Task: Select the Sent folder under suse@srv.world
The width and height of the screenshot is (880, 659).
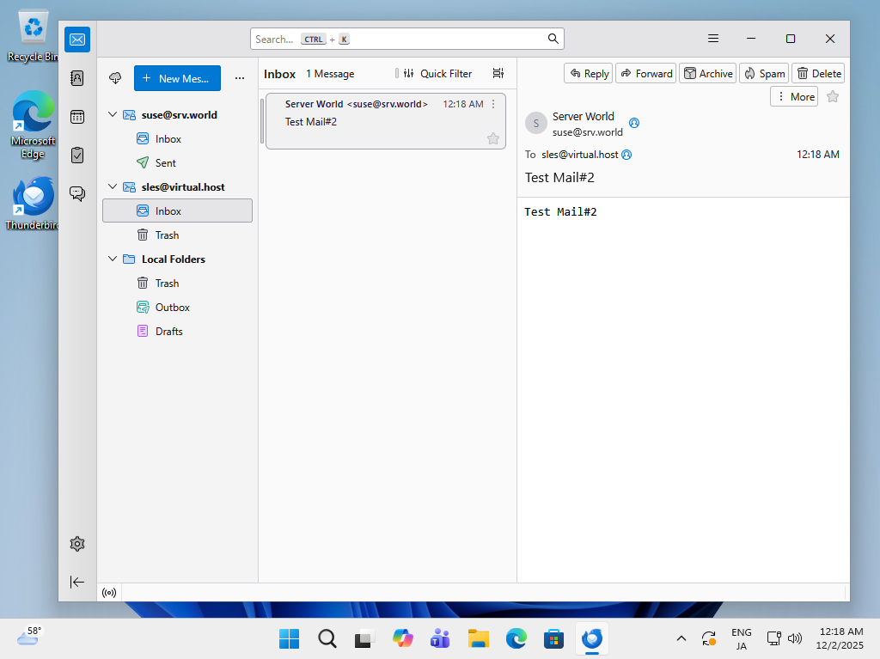Action: pos(166,162)
